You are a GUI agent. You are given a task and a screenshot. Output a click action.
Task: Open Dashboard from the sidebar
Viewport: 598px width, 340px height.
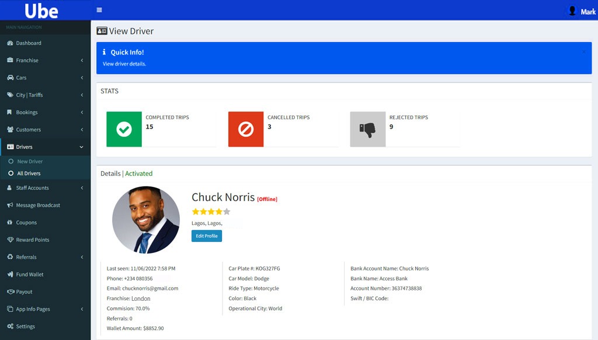point(28,43)
